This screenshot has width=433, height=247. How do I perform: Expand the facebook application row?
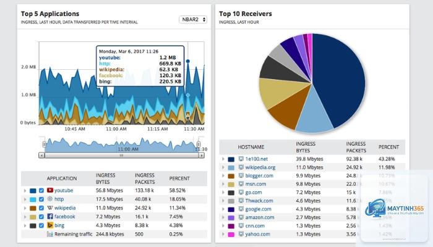25,217
